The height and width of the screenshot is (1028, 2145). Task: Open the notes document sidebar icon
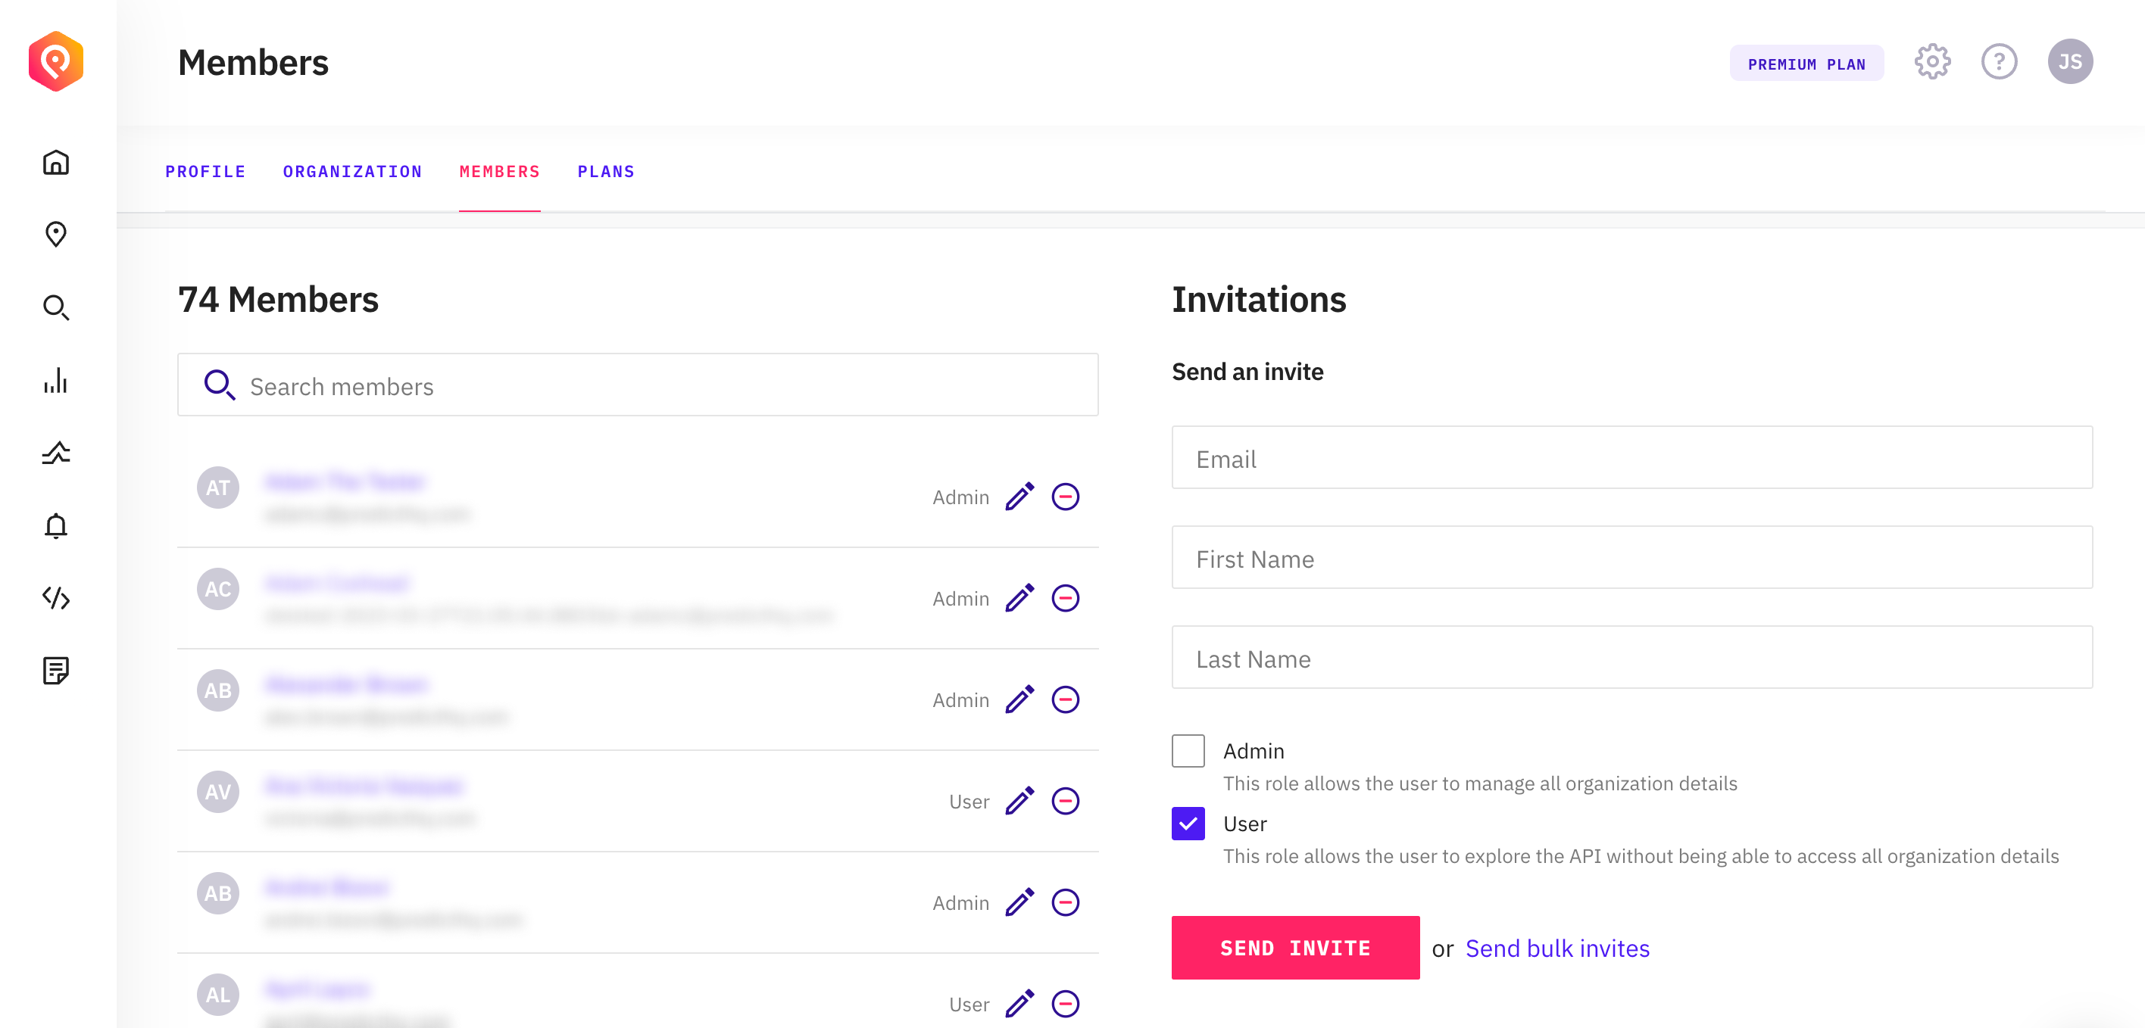pyautogui.click(x=56, y=670)
